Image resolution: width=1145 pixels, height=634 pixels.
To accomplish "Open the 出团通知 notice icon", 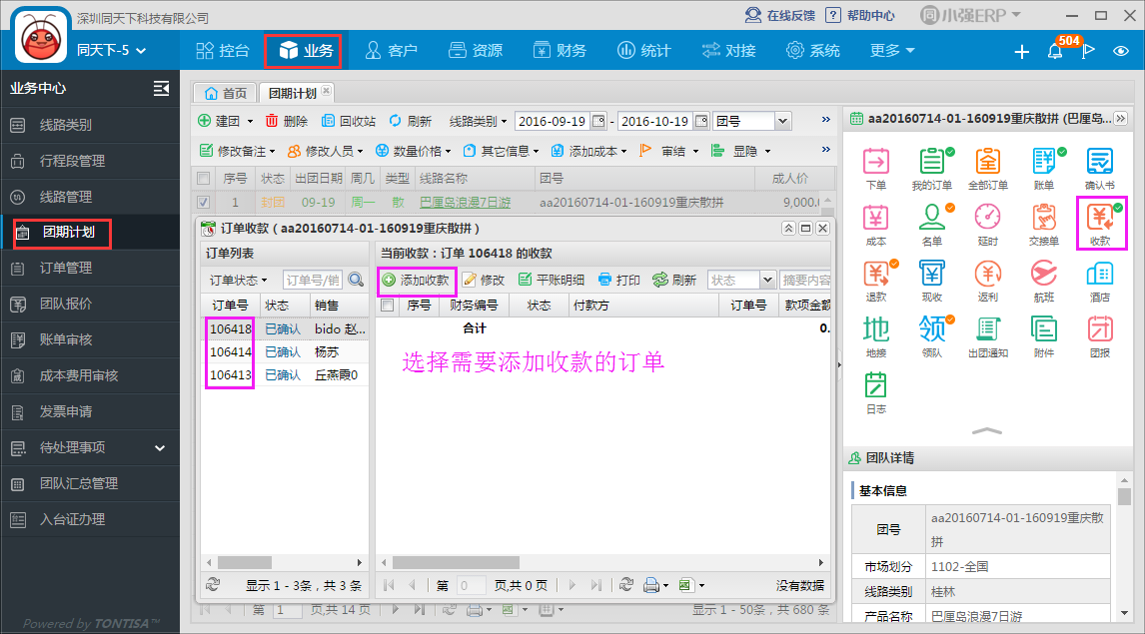I will [x=988, y=336].
